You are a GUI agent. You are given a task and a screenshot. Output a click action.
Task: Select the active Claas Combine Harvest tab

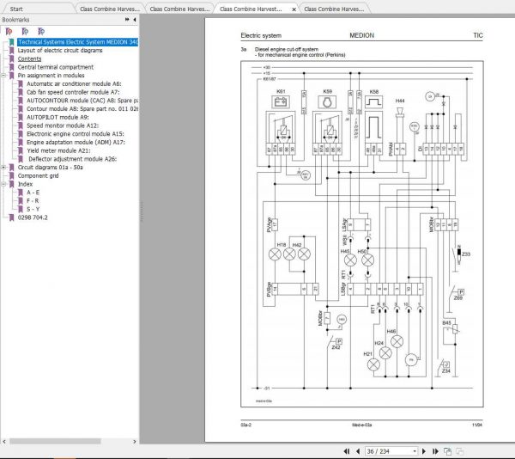pos(251,9)
